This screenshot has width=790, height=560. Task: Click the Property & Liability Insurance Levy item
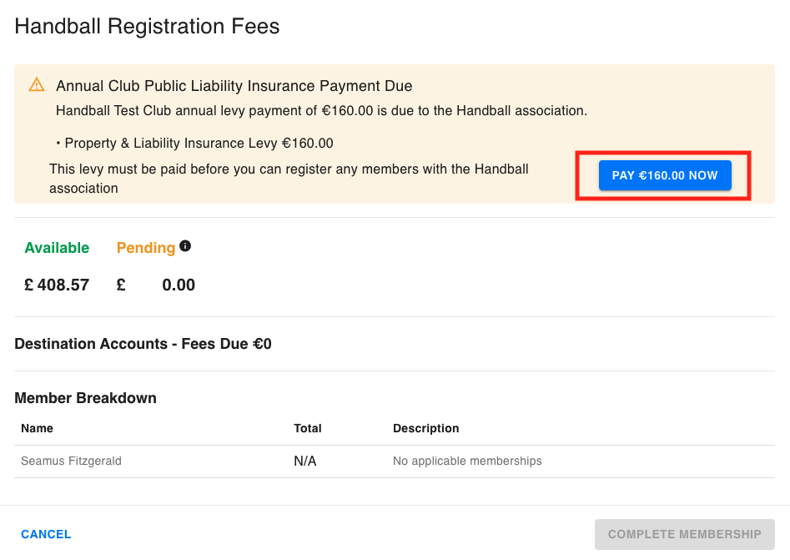(x=199, y=144)
